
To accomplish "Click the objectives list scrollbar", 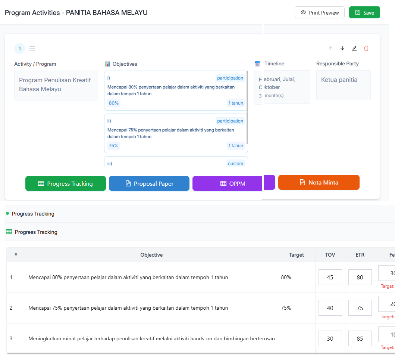I will pyautogui.click(x=247, y=108).
